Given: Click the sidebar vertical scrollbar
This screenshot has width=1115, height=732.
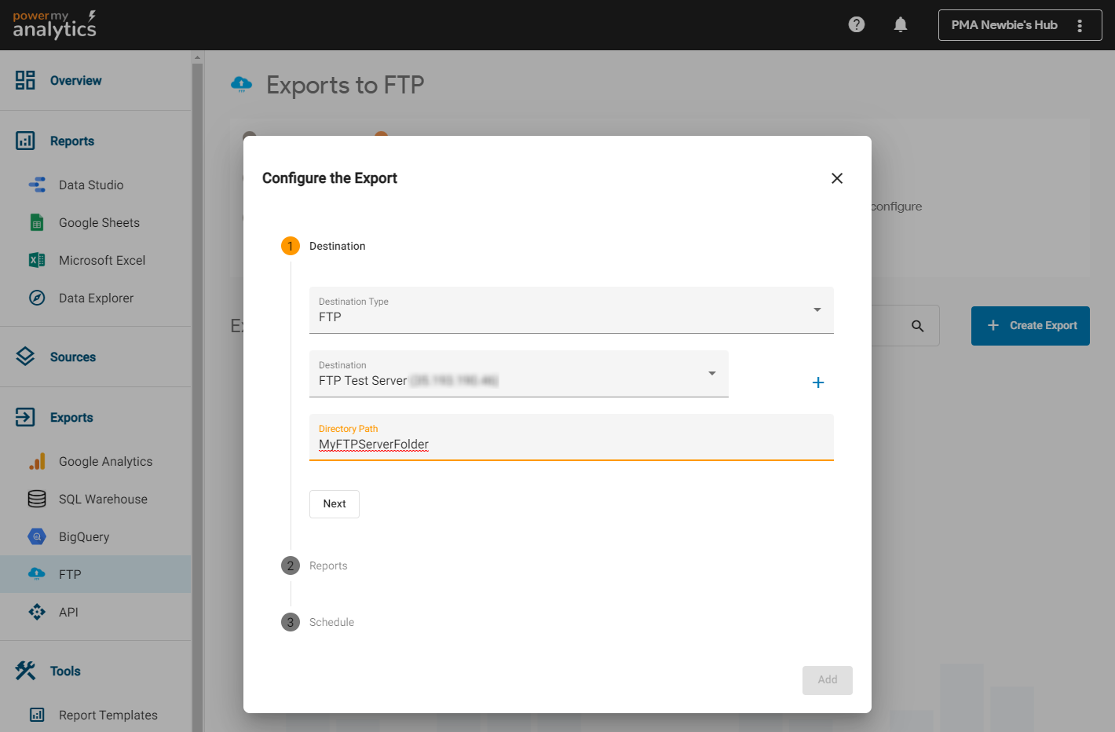Looking at the screenshot, I should pos(197,393).
